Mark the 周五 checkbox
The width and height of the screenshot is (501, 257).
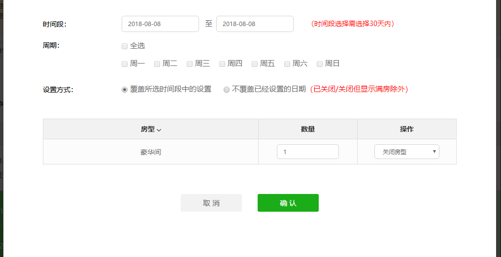[255, 64]
